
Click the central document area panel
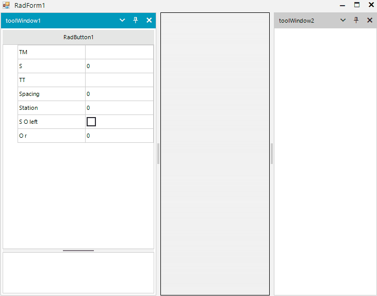pyautogui.click(x=215, y=154)
